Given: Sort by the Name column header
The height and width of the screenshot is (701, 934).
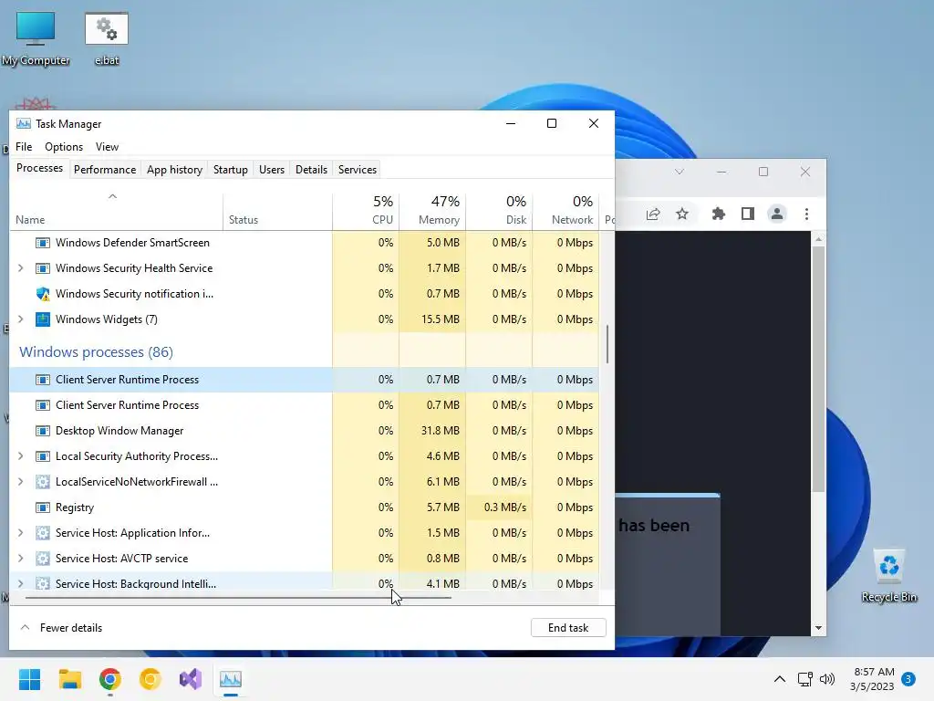Looking at the screenshot, I should pyautogui.click(x=116, y=211).
